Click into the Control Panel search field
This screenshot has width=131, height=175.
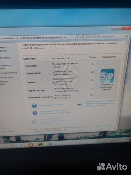[x=105, y=36]
